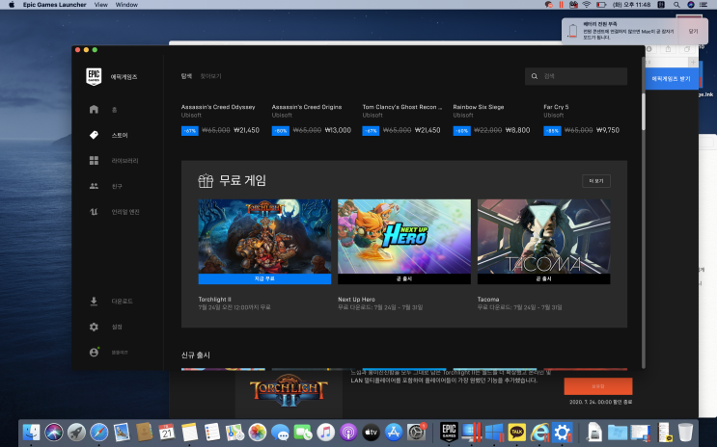Open the Wi-Fi menu bar icon
The width and height of the screenshot is (717, 447).
[586, 5]
